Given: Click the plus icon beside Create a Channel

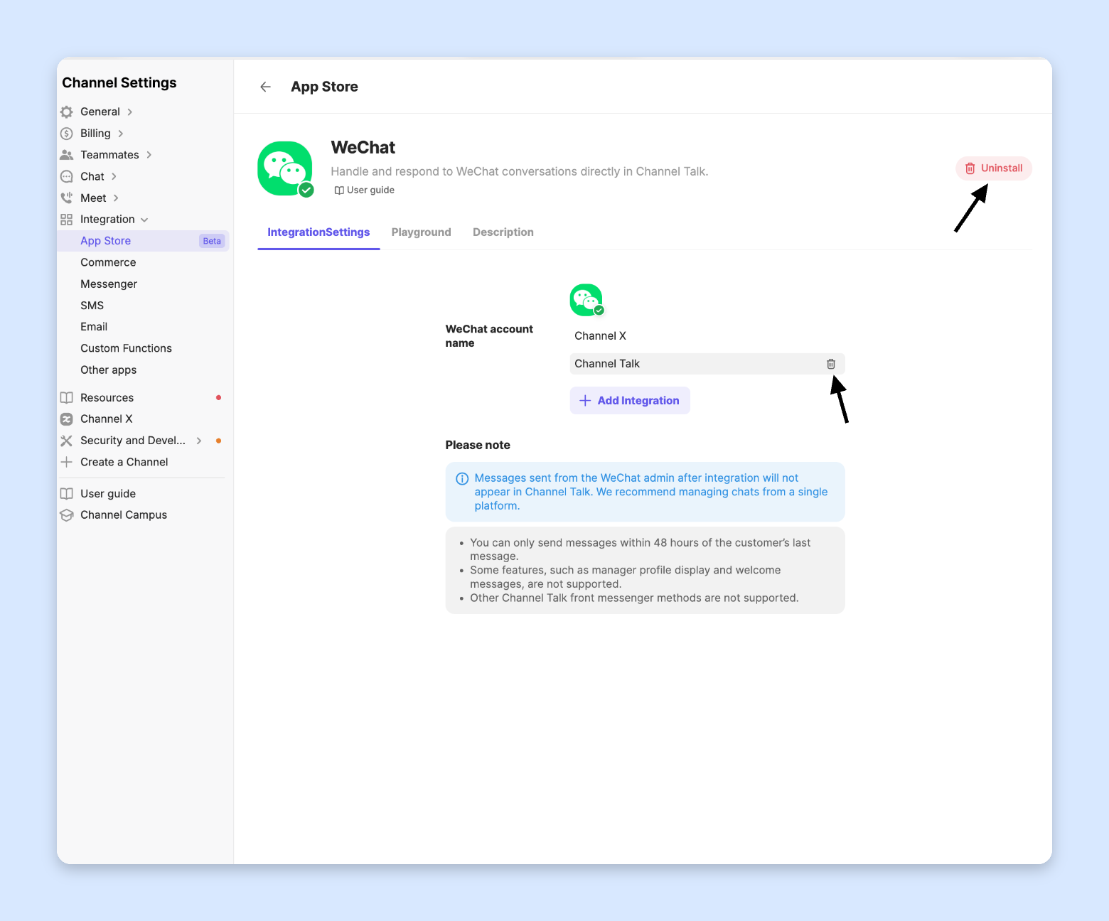Looking at the screenshot, I should [x=67, y=462].
